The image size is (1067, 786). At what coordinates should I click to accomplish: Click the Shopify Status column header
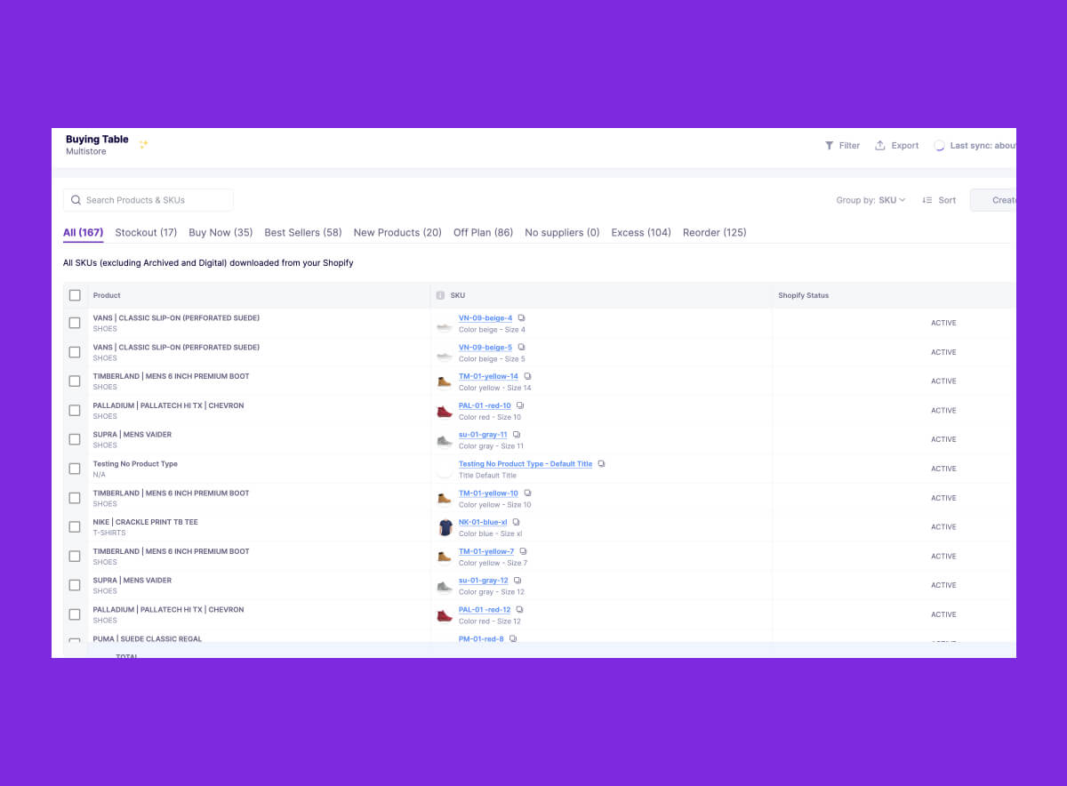804,295
